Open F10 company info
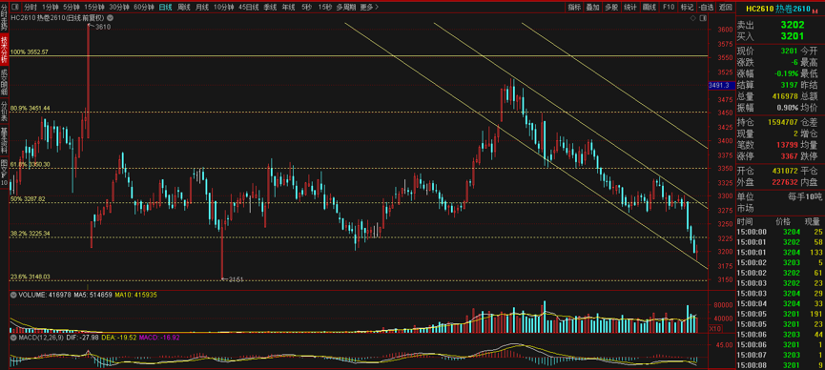The width and height of the screenshot is (825, 370). [669, 8]
